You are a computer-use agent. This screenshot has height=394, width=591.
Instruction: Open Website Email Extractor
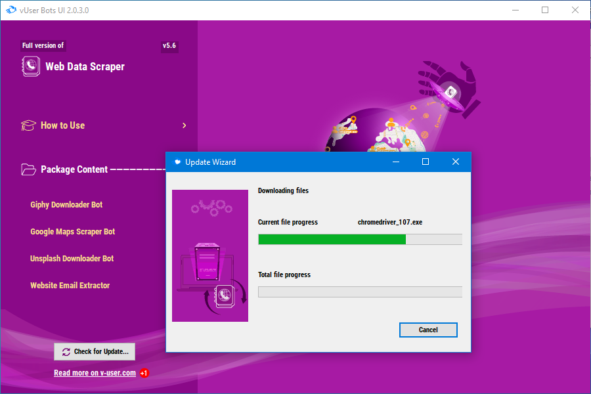pos(70,286)
